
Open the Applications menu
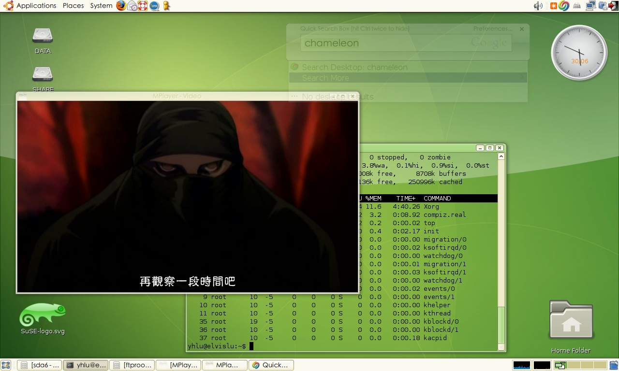coord(36,6)
